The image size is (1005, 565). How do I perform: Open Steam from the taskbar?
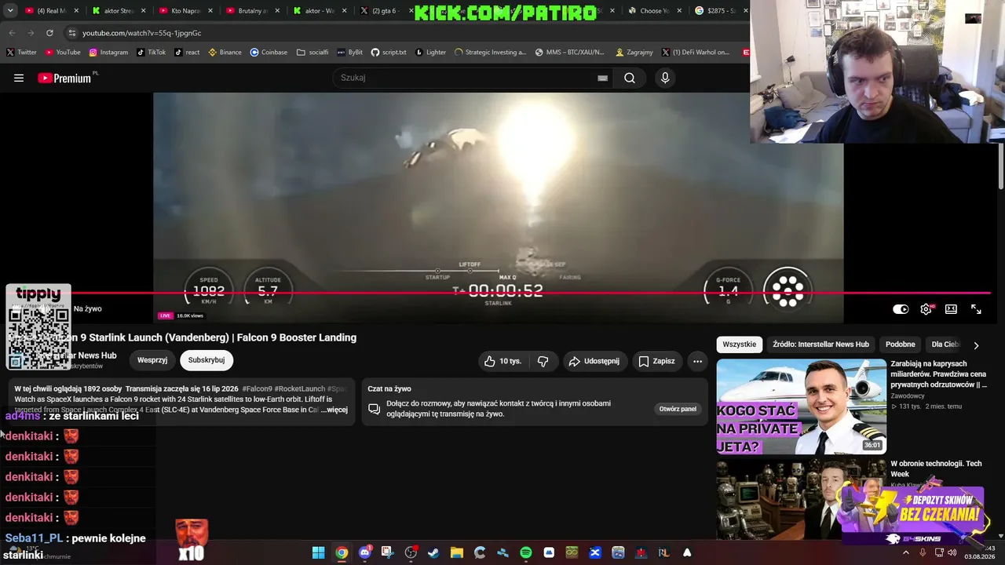[433, 552]
